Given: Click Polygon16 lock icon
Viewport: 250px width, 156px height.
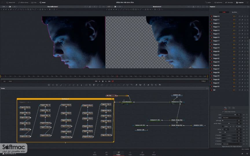Looking at the screenshot, I should (x=245, y=37).
